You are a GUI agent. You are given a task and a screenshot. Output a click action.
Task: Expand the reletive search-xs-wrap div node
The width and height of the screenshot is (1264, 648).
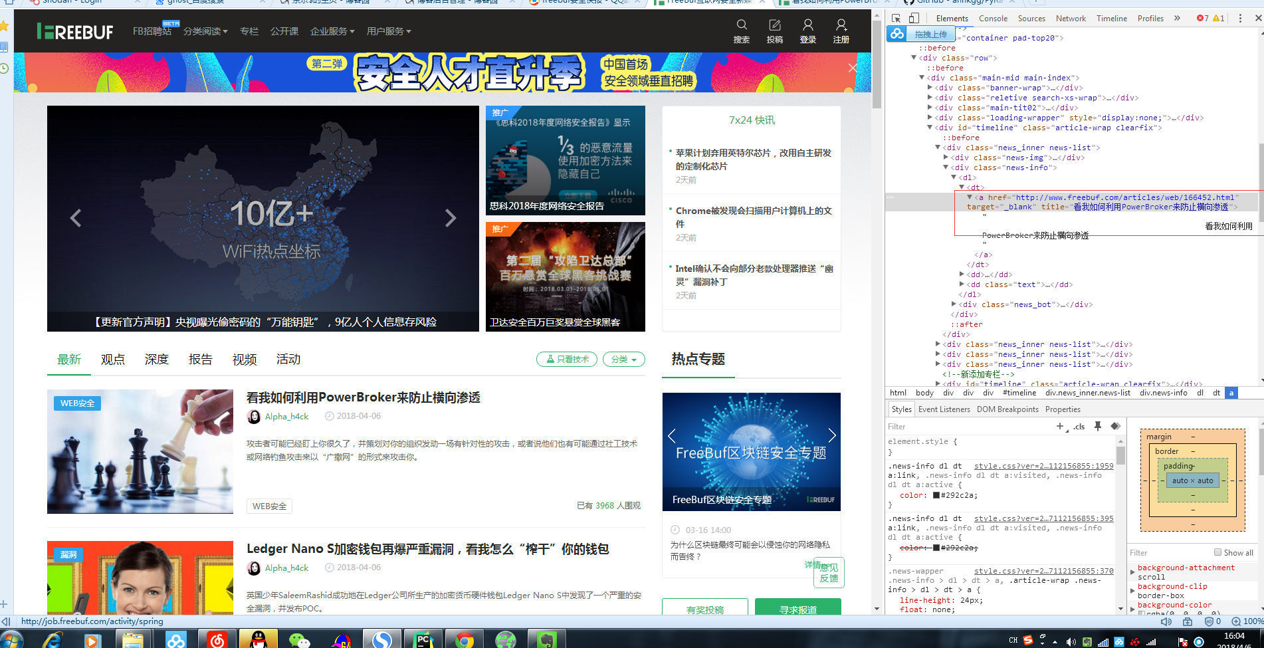point(930,98)
